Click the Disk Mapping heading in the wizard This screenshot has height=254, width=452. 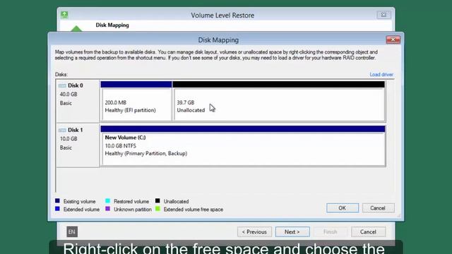(x=112, y=25)
